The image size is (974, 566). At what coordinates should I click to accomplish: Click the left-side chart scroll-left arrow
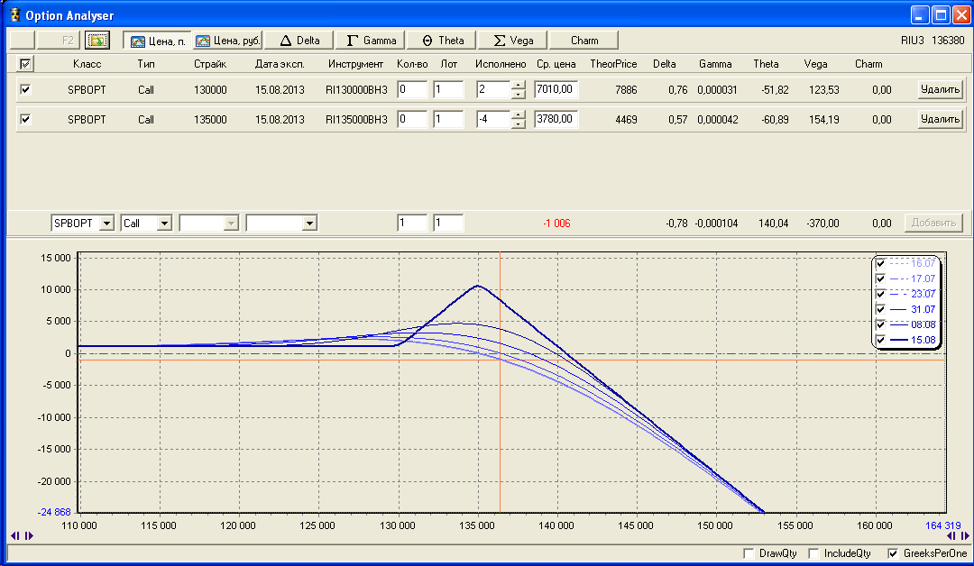click(x=14, y=535)
